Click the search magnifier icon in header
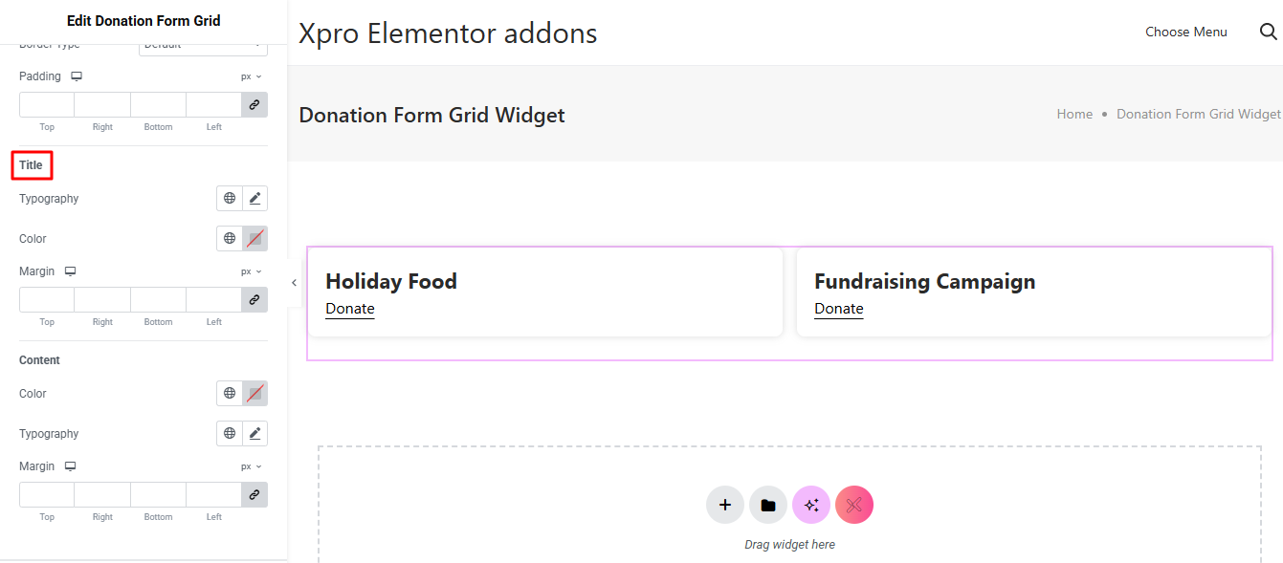 [x=1268, y=32]
